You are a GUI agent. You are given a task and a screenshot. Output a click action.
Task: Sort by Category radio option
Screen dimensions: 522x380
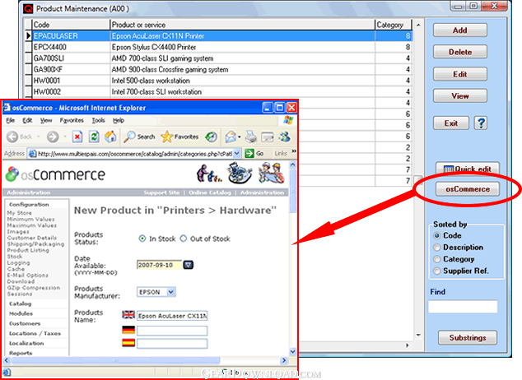pyautogui.click(x=436, y=259)
